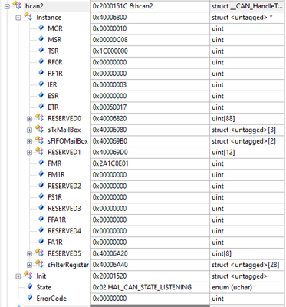The height and width of the screenshot is (307, 286).
Task: Collapse the hcan2 tree node
Action: coord(7,6)
